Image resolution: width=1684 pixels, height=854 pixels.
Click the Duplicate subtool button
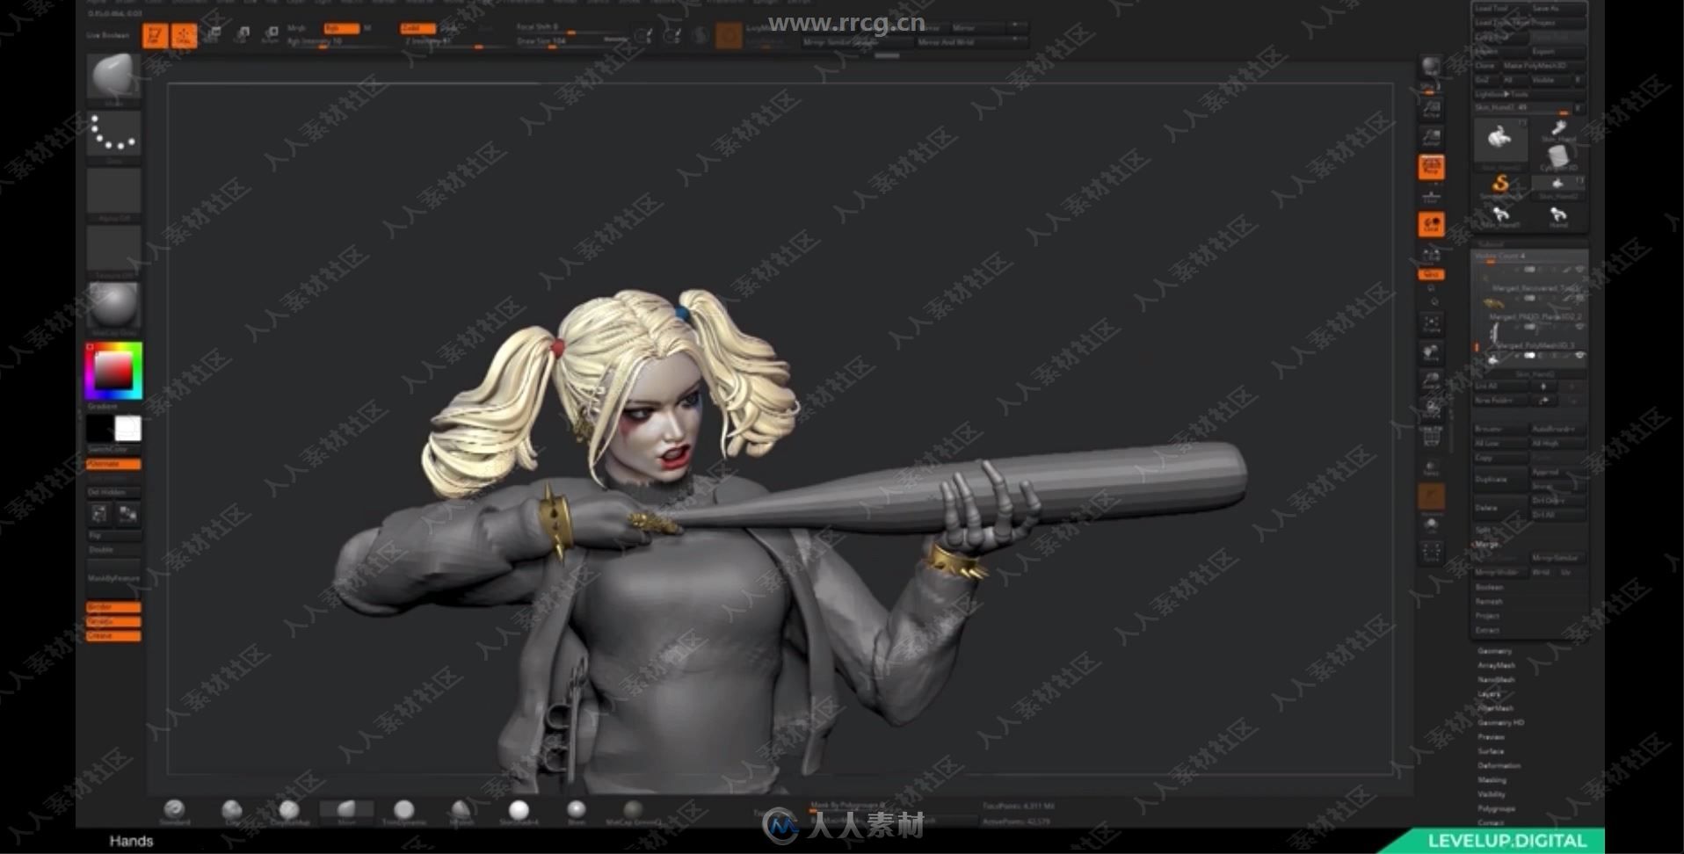[x=1500, y=479]
